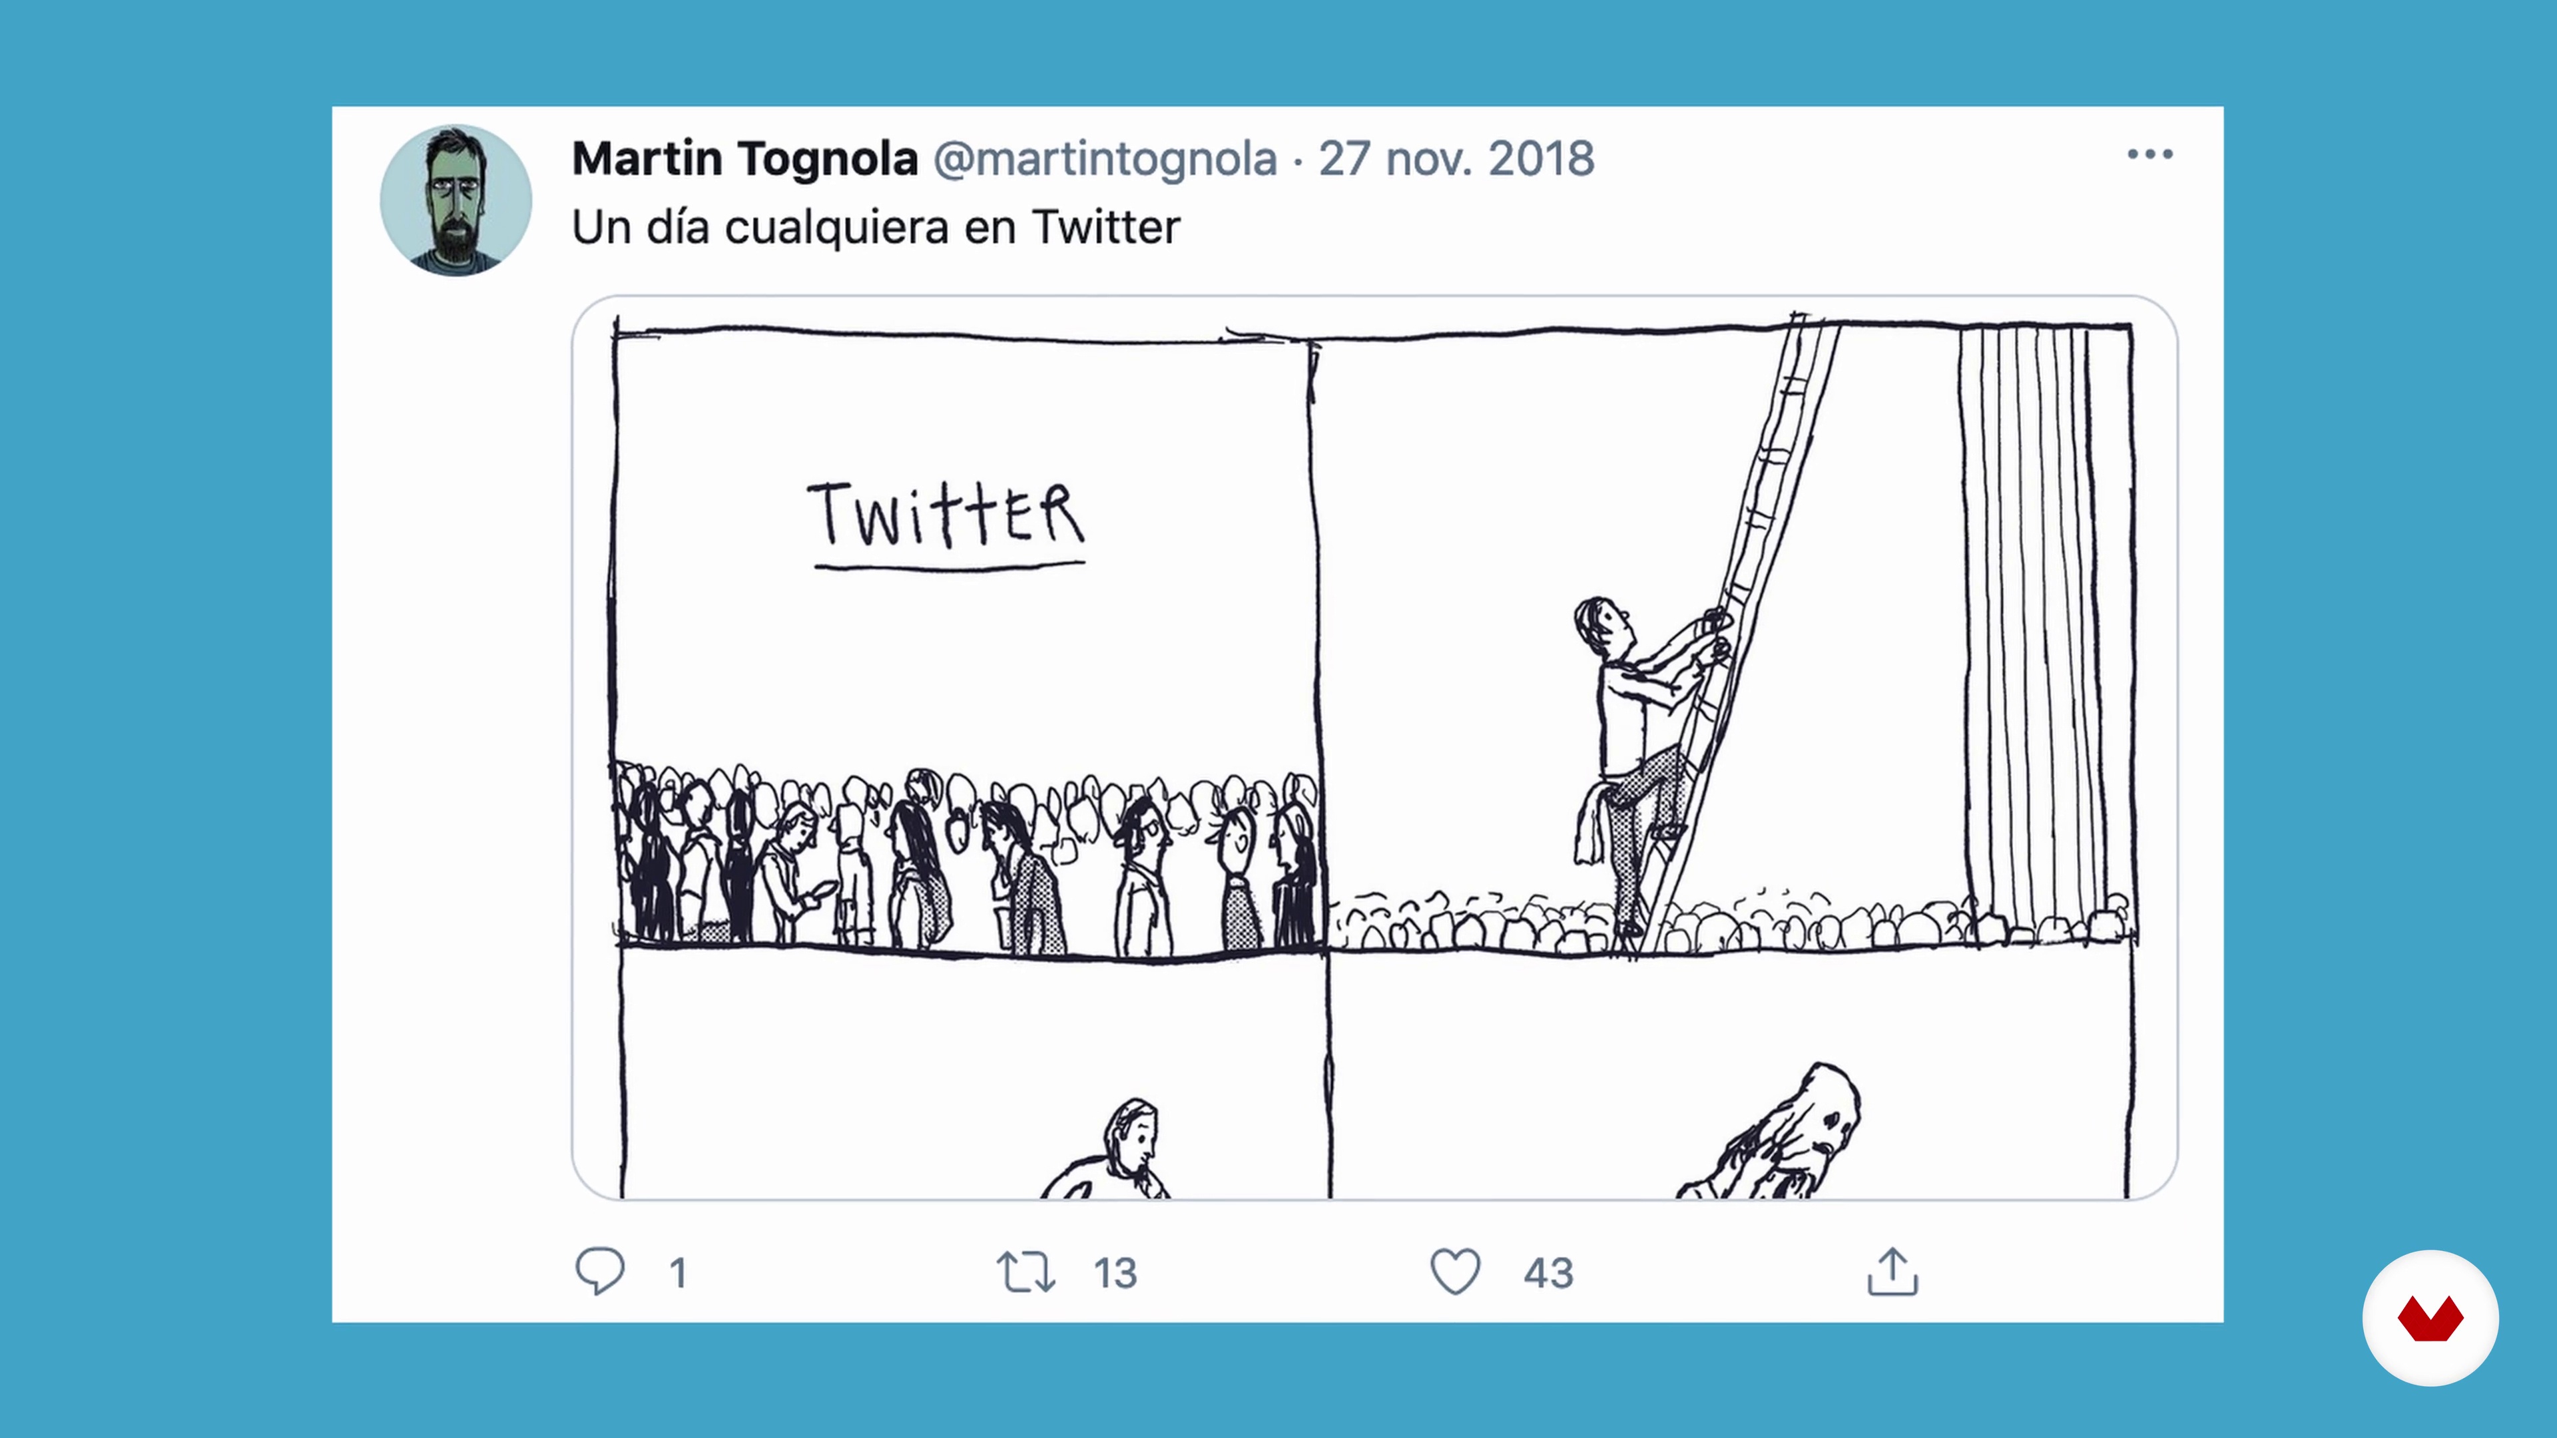This screenshot has width=2557, height=1438.
Task: Open the 27 nov. 2018 timestamp
Action: (x=1456, y=159)
